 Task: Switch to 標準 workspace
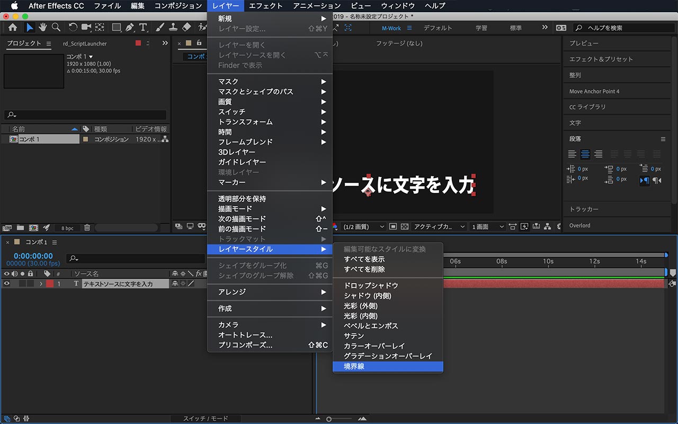(x=515, y=28)
